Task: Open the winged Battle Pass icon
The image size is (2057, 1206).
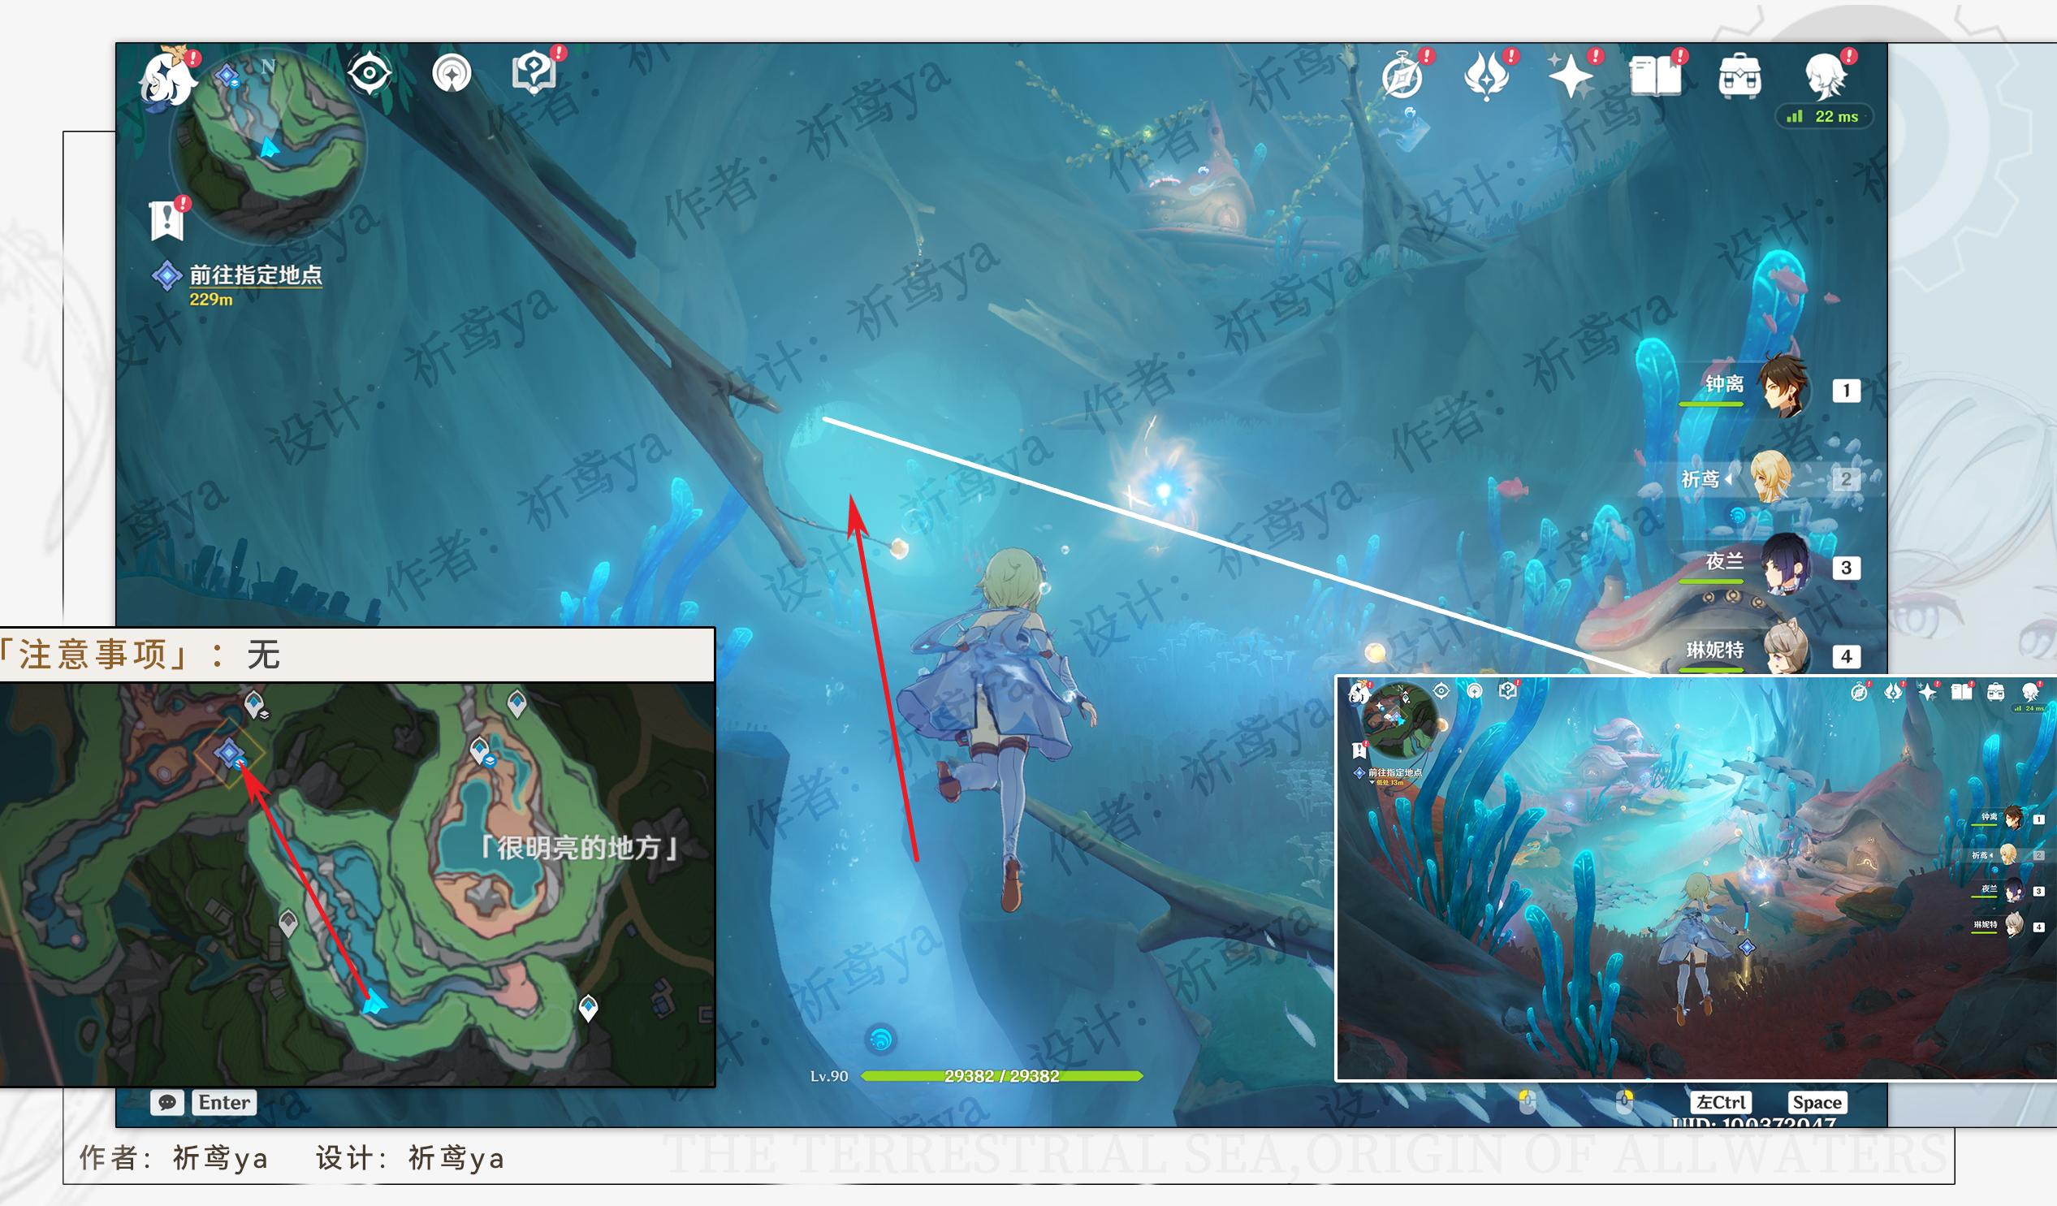Action: click(x=1486, y=78)
